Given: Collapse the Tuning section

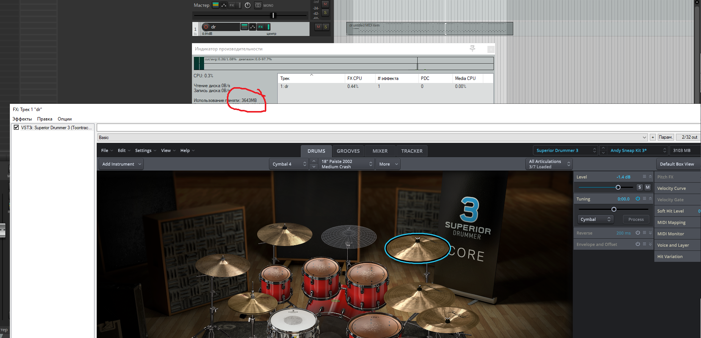Looking at the screenshot, I should point(650,199).
